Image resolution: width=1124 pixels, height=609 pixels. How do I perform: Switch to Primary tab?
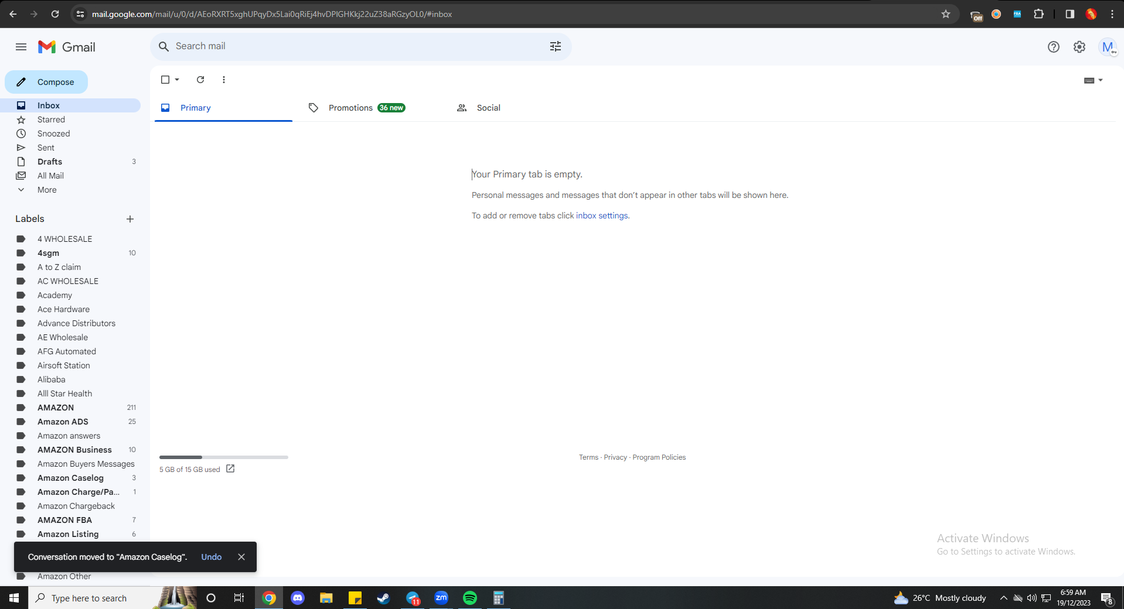pyautogui.click(x=223, y=108)
